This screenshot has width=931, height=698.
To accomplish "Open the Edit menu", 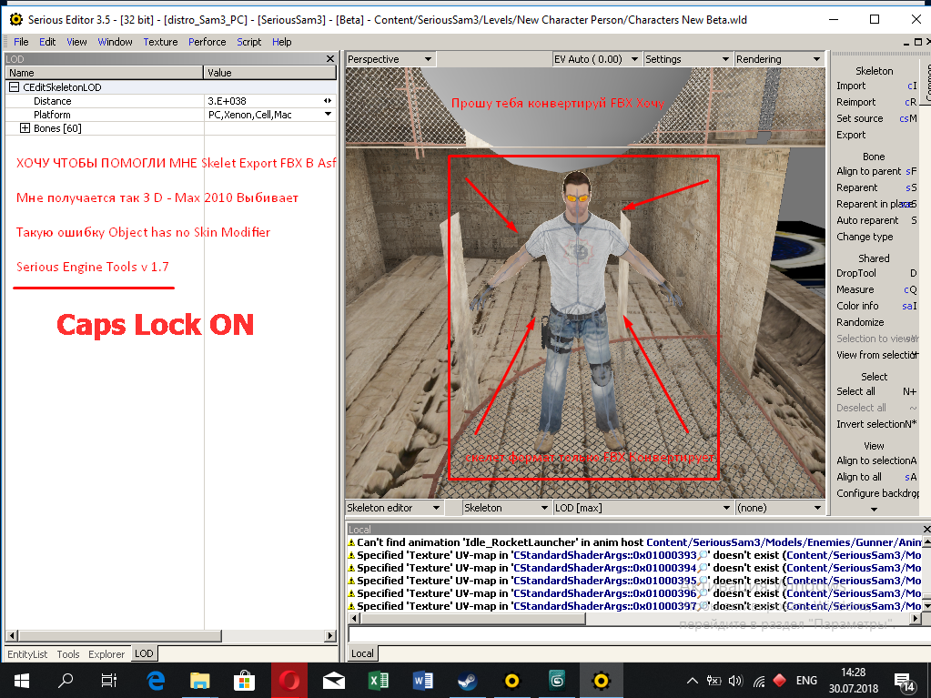I will (47, 42).
